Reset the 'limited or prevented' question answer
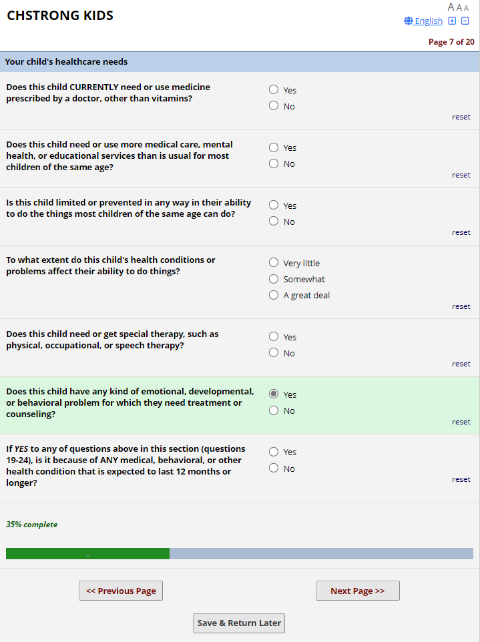The height and width of the screenshot is (642, 480). [x=461, y=232]
